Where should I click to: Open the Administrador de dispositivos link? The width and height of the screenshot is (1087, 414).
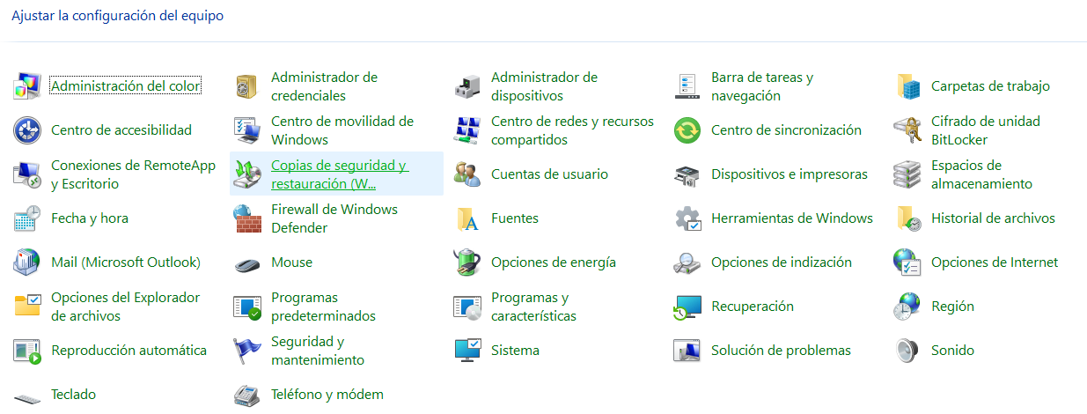click(x=544, y=86)
